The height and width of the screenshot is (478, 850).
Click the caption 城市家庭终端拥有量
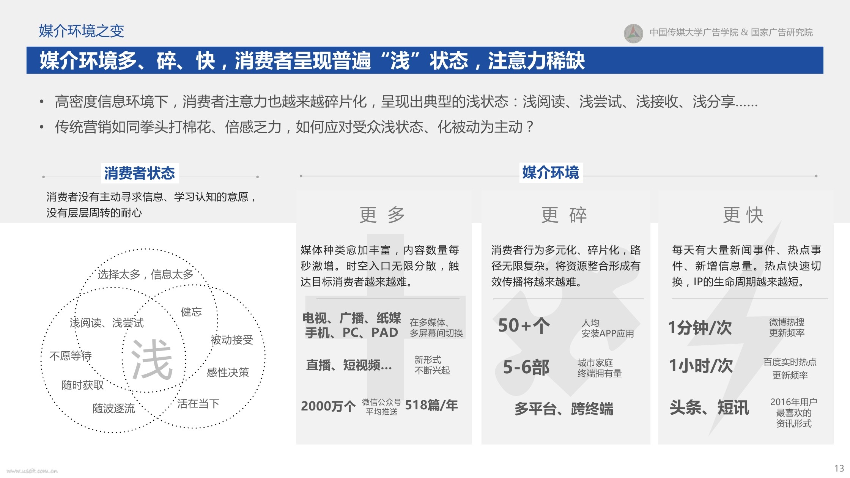[x=600, y=368]
